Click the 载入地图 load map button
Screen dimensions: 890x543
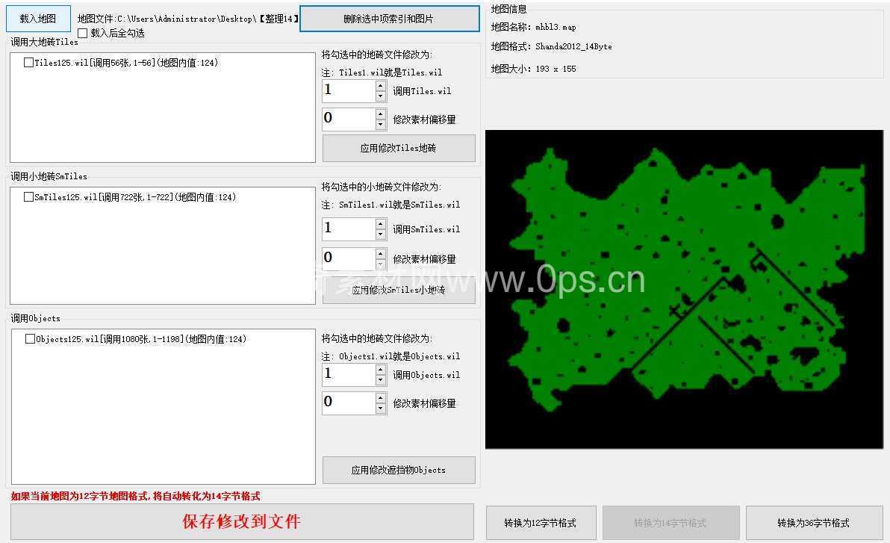point(38,19)
